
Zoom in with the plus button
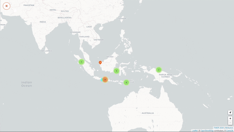[230, 118]
